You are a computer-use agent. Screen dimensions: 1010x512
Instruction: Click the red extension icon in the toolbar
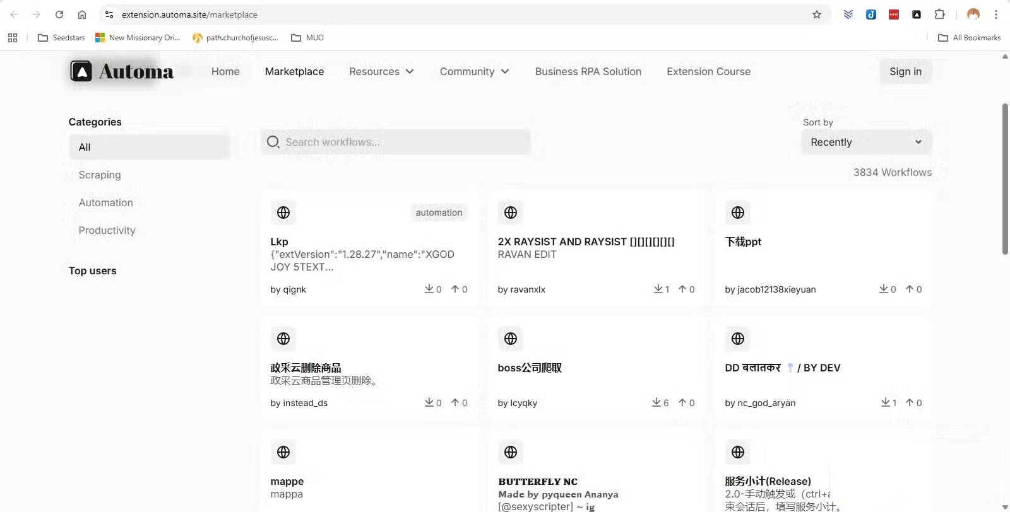point(894,15)
